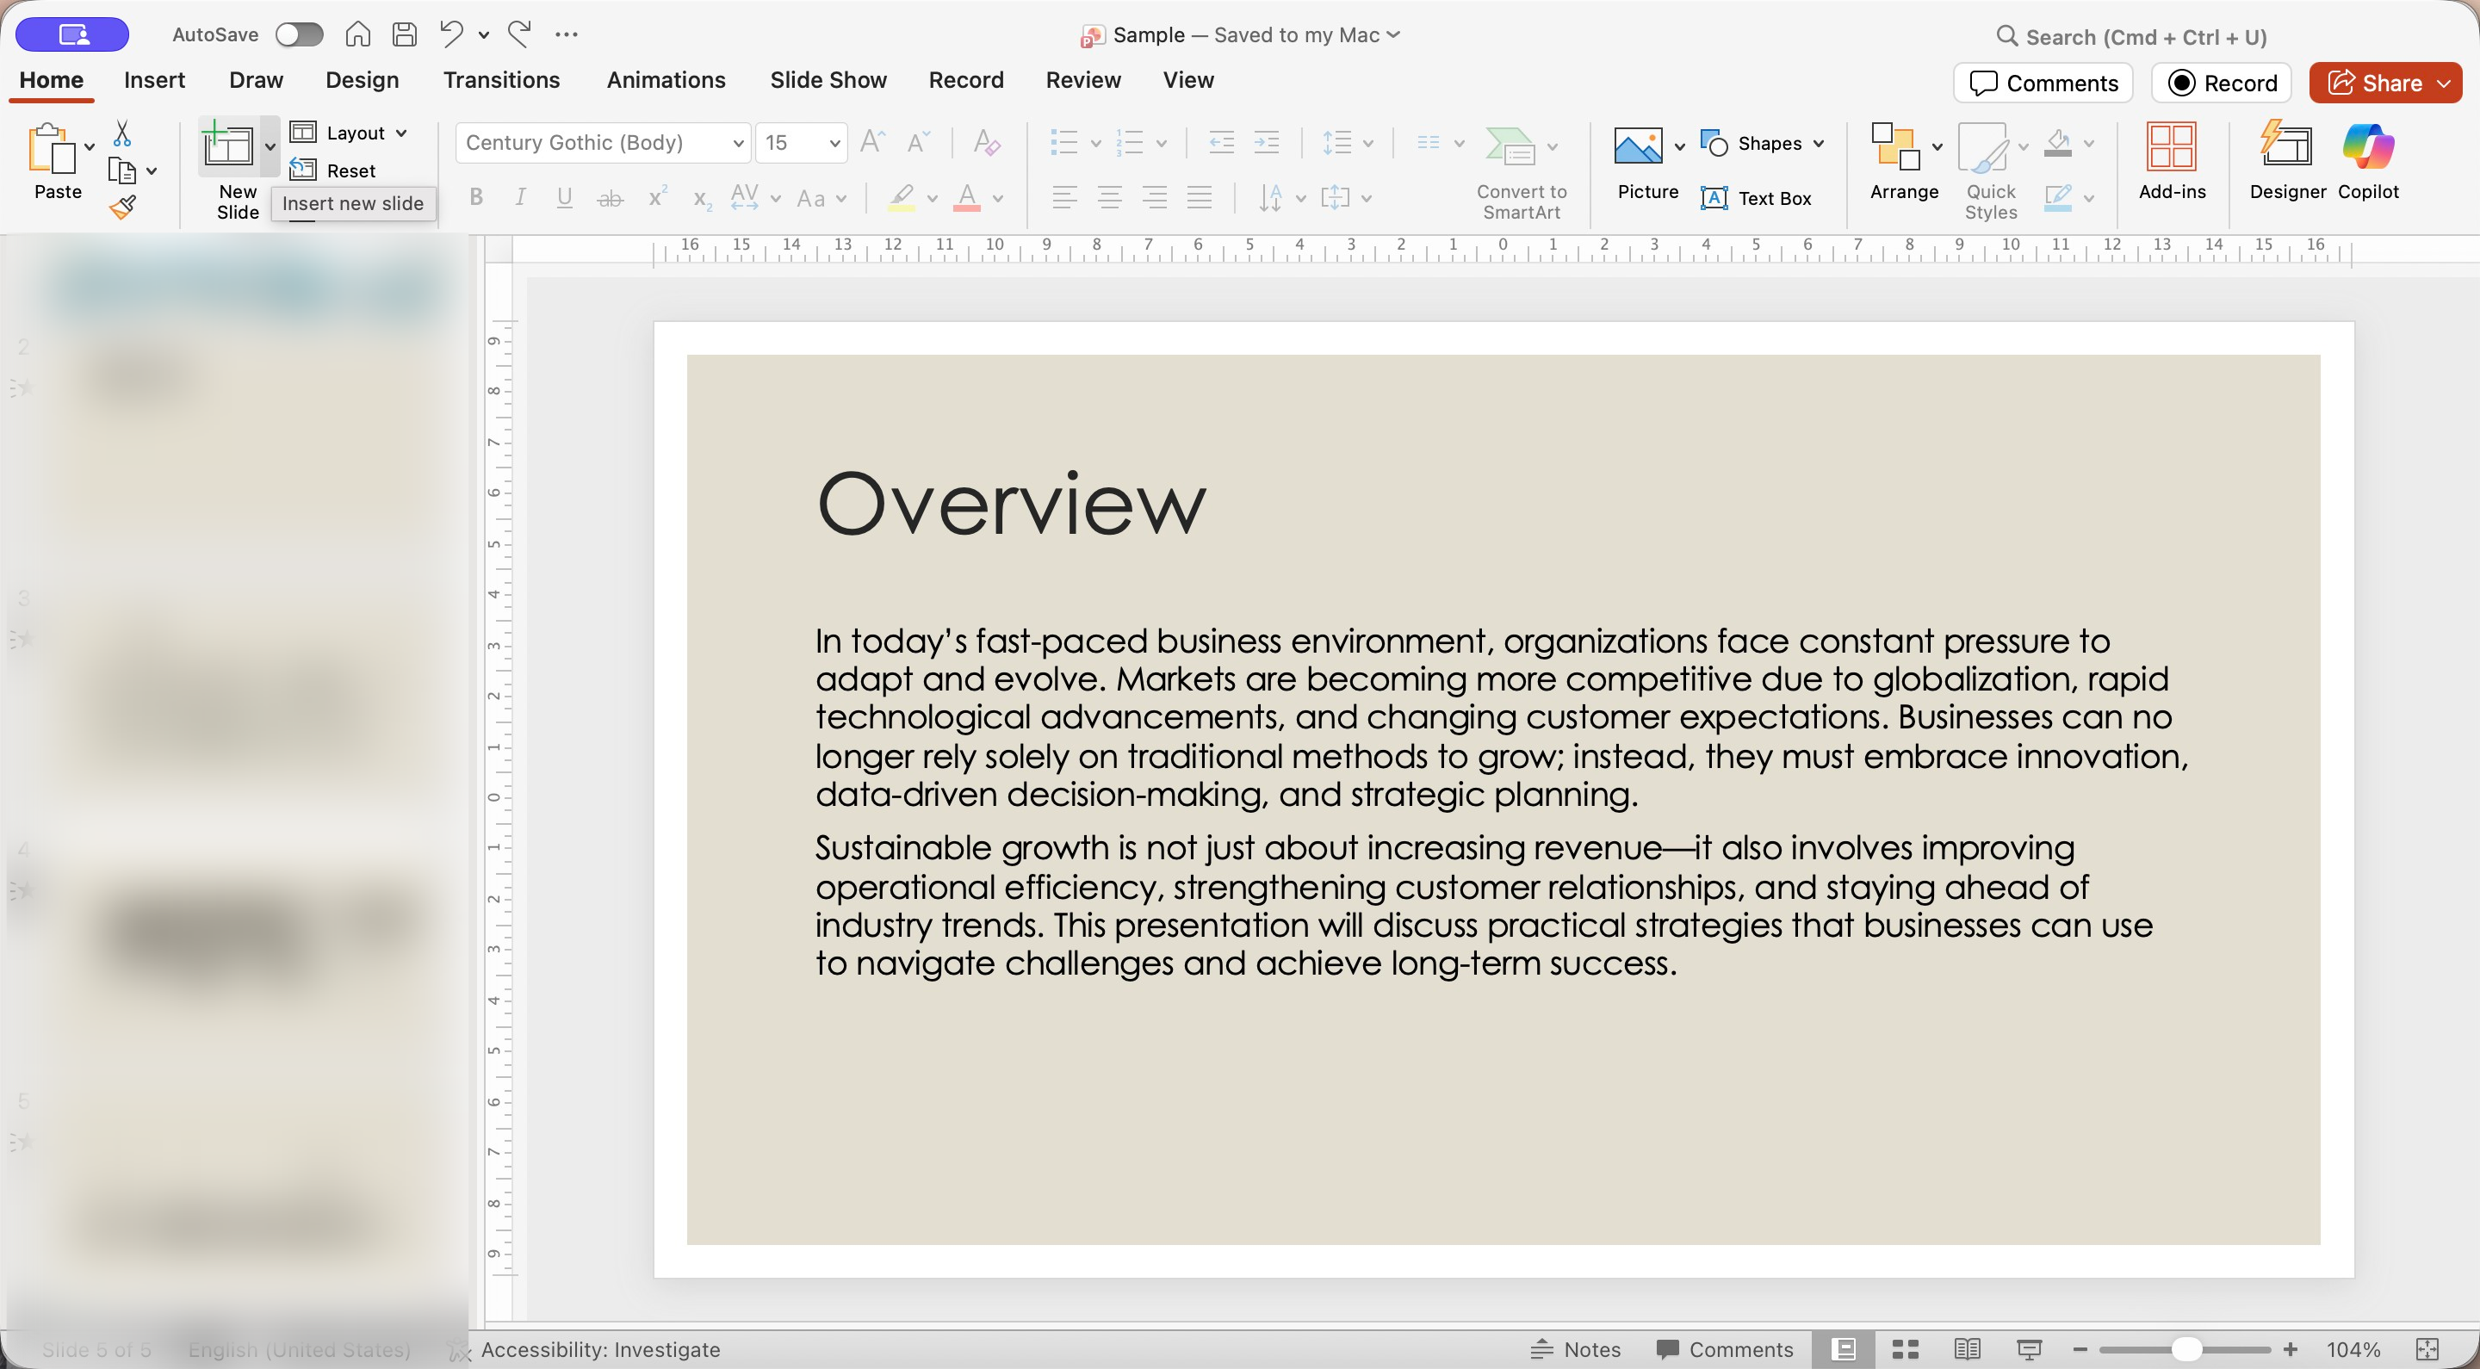Switch to the Transitions tab
Screen dimensions: 2480x1369
[x=500, y=80]
